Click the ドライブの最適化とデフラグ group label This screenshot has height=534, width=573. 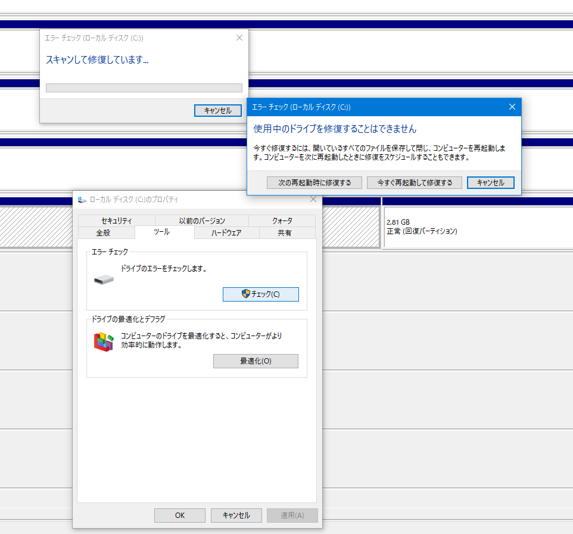tap(128, 319)
